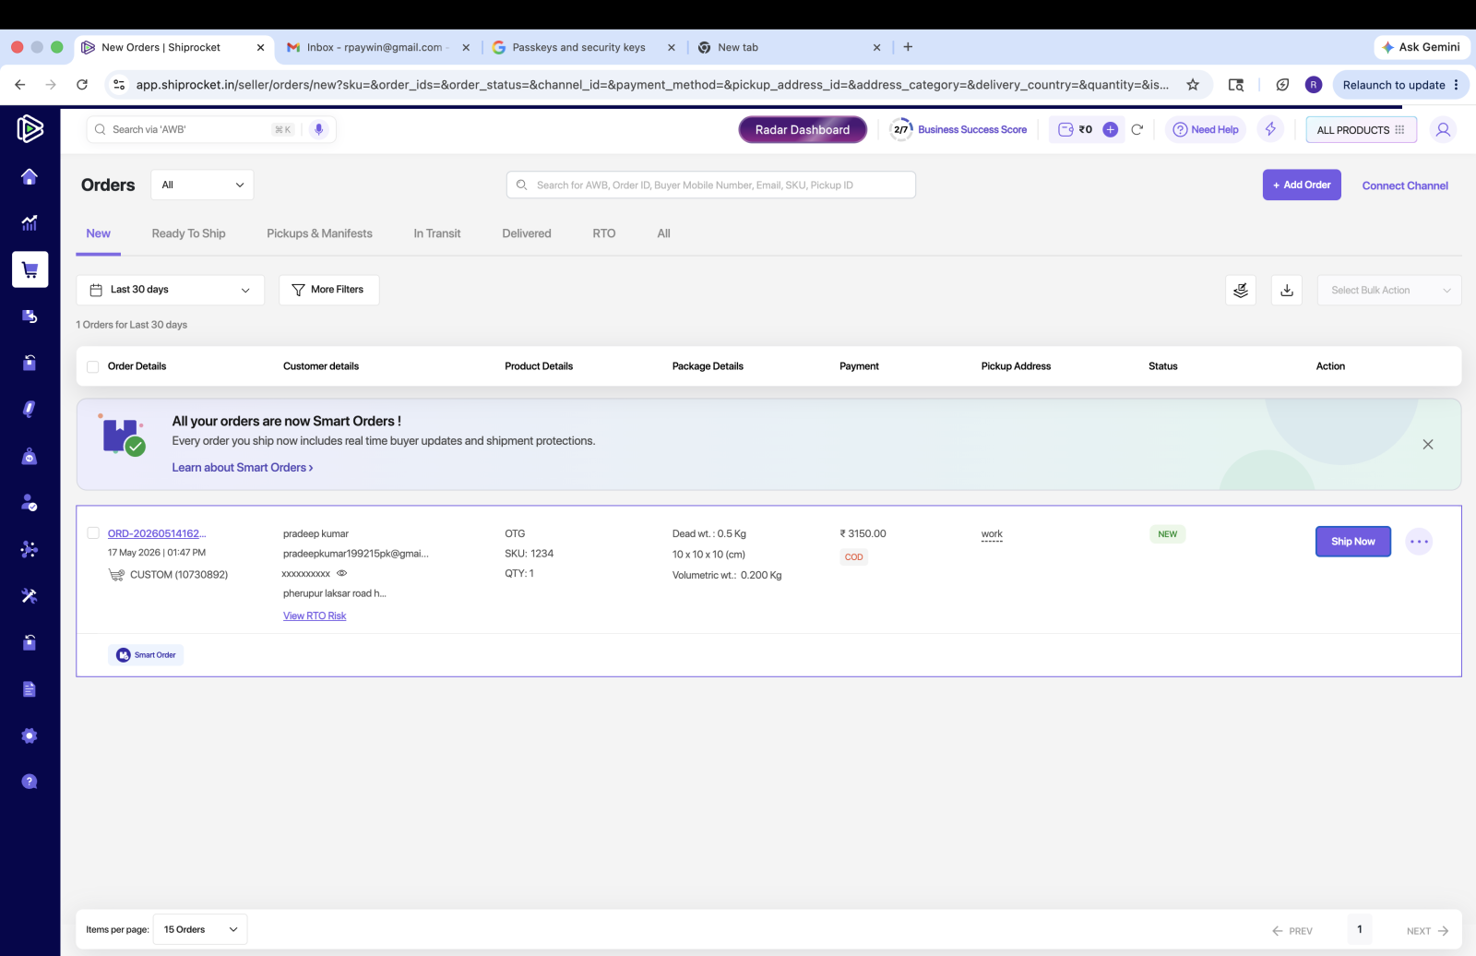Click the Ship Now button
Screen dimensions: 1476x956
click(1352, 542)
